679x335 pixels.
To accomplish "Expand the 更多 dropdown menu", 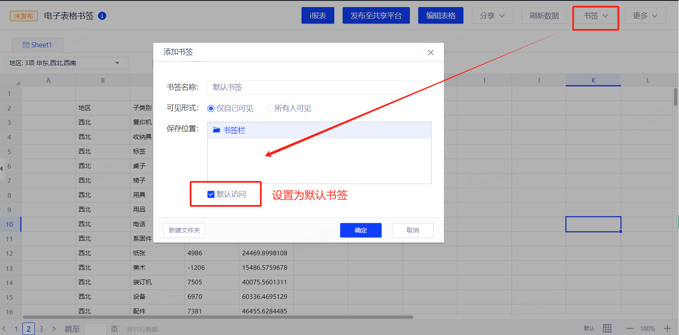I will (645, 16).
